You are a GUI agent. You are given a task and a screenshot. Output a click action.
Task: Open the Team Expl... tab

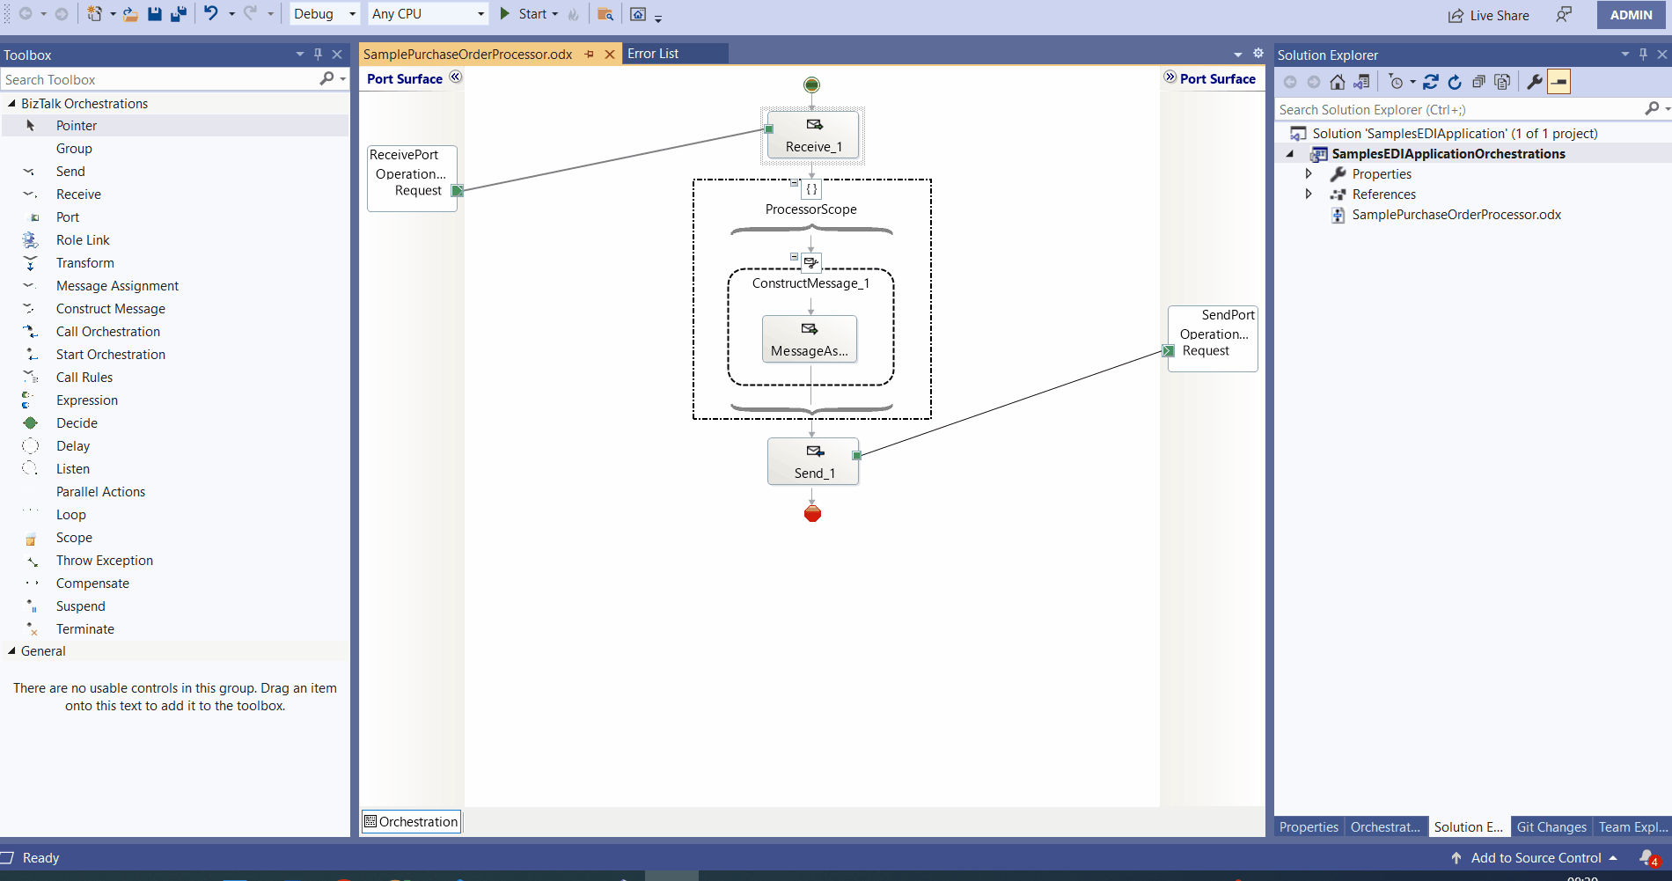(x=1632, y=827)
